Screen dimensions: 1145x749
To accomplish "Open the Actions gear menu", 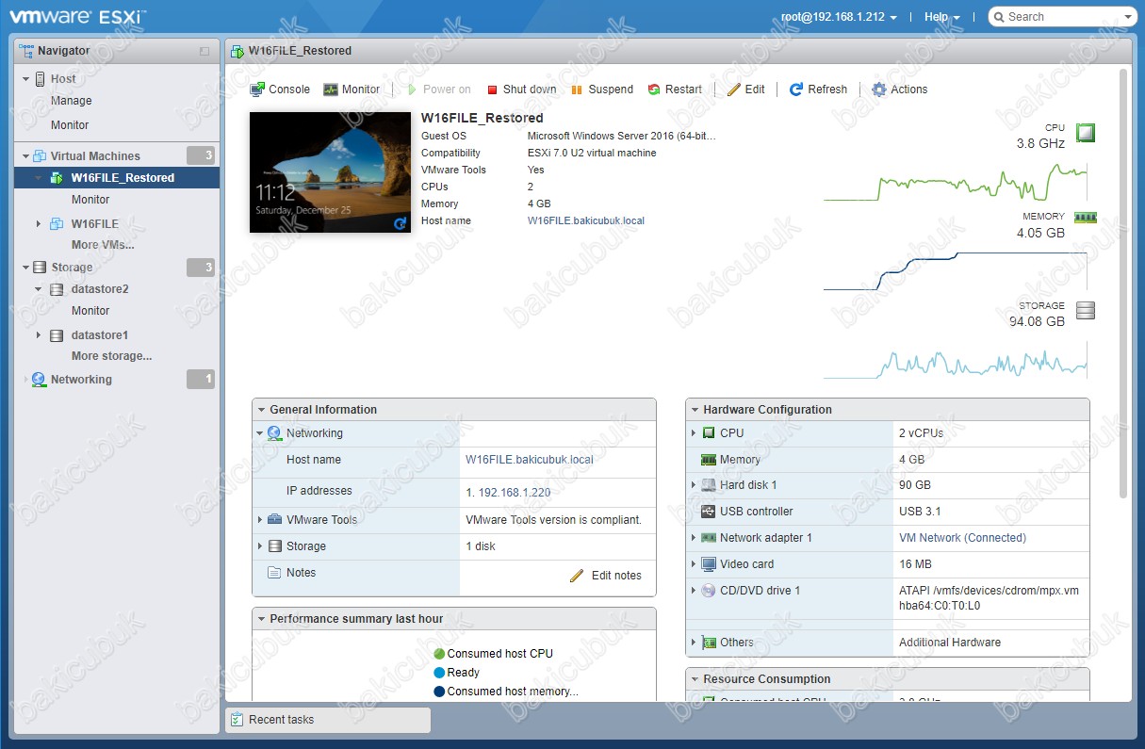I will [x=900, y=90].
